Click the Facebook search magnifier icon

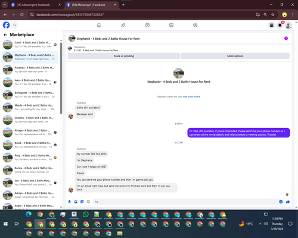(x=15, y=25)
